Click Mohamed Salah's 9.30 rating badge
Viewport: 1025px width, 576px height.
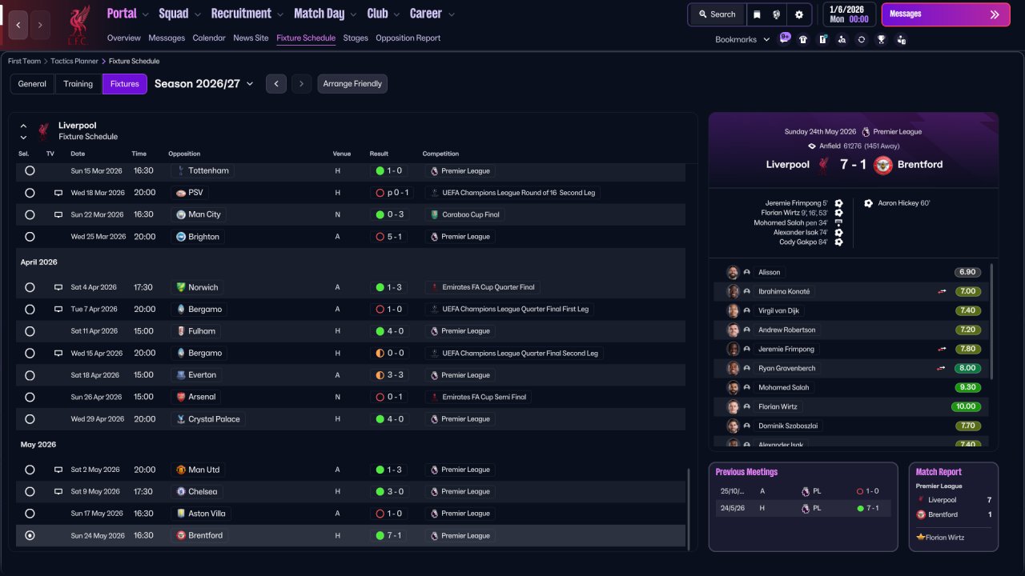click(968, 387)
